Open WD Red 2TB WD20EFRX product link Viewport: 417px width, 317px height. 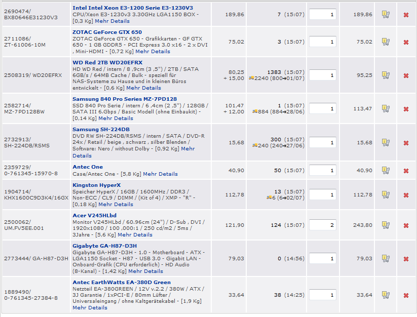107,62
